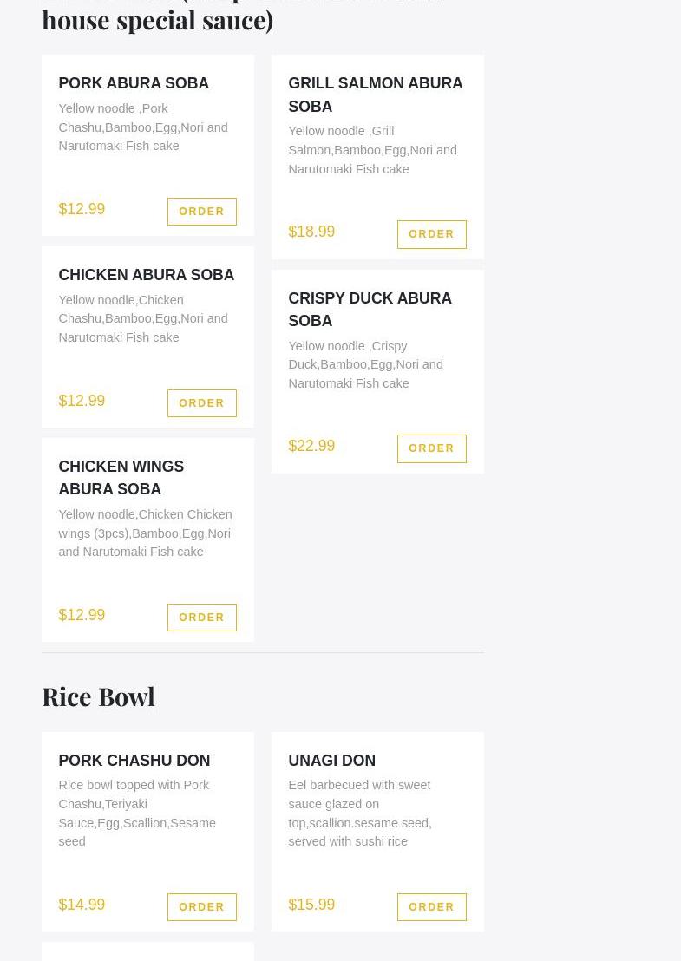Click the Pork Abura Soba title

(x=134, y=83)
